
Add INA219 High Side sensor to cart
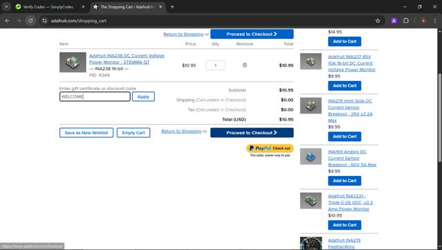point(344,136)
